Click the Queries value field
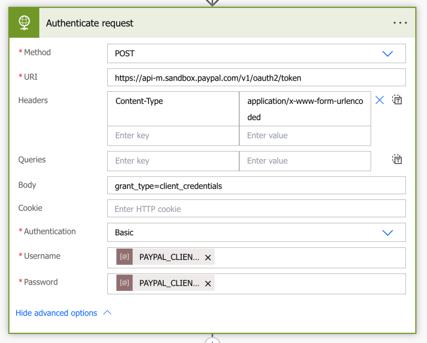 pyautogui.click(x=305, y=161)
